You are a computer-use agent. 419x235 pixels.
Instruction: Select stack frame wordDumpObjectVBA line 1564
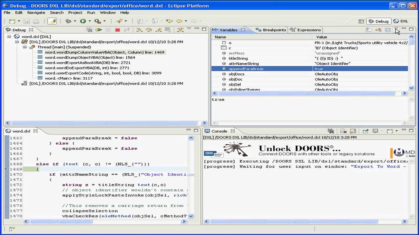pos(90,57)
